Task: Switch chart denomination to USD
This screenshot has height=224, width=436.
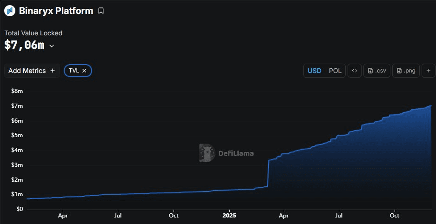Action: tap(315, 71)
